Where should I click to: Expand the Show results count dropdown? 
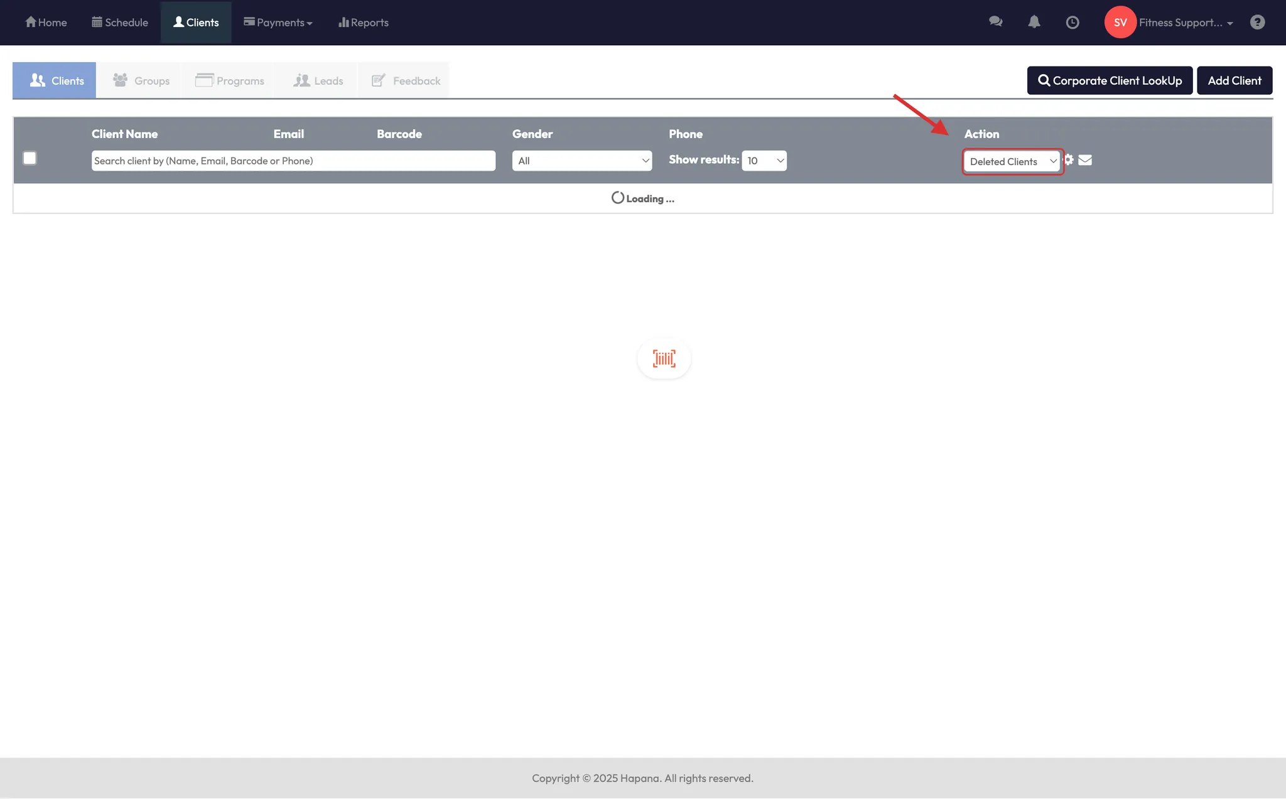pyautogui.click(x=764, y=161)
